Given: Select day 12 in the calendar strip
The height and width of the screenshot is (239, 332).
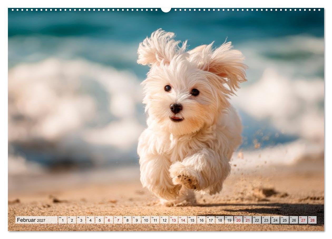Looking at the screenshot, I should pyautogui.click(x=164, y=220).
